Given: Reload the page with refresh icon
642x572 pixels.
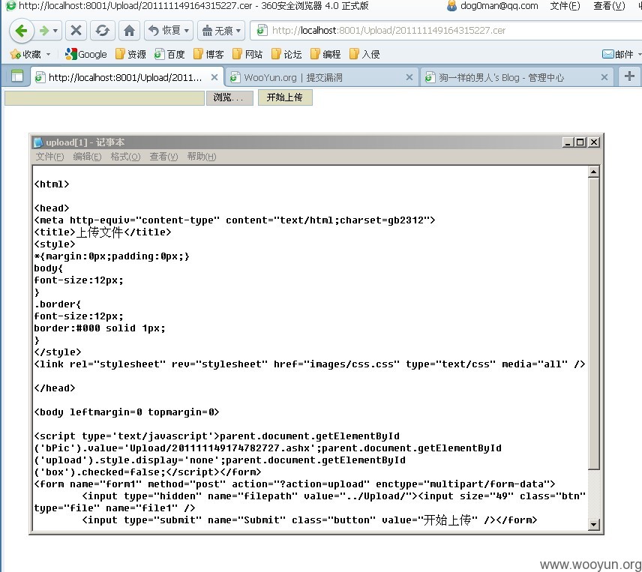Looking at the screenshot, I should pyautogui.click(x=102, y=31).
